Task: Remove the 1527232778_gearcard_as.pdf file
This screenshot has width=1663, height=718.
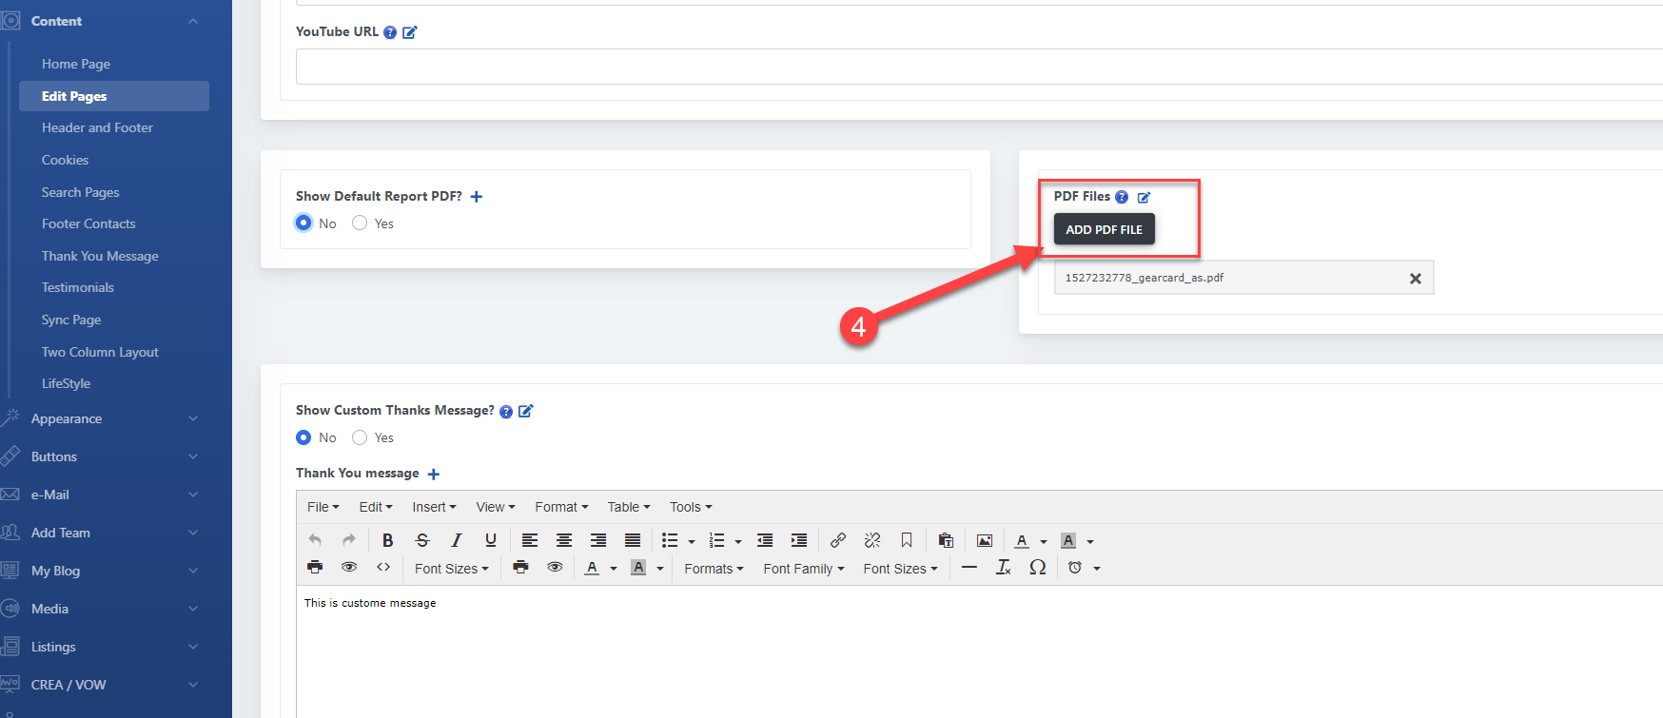Action: [1415, 279]
